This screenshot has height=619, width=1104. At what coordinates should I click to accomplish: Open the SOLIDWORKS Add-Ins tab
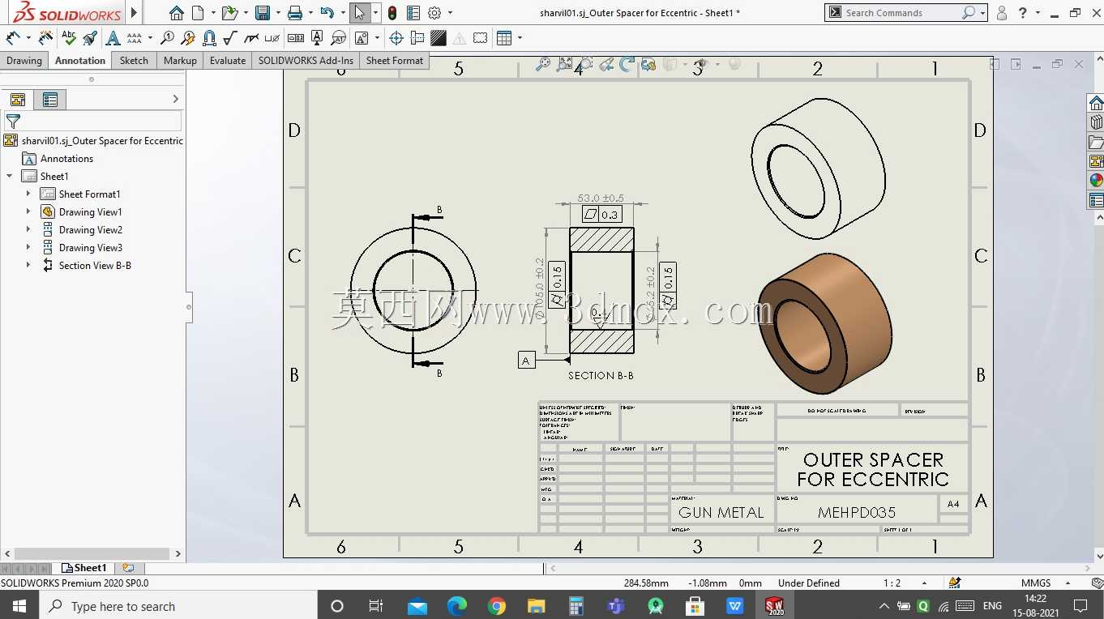tap(306, 61)
